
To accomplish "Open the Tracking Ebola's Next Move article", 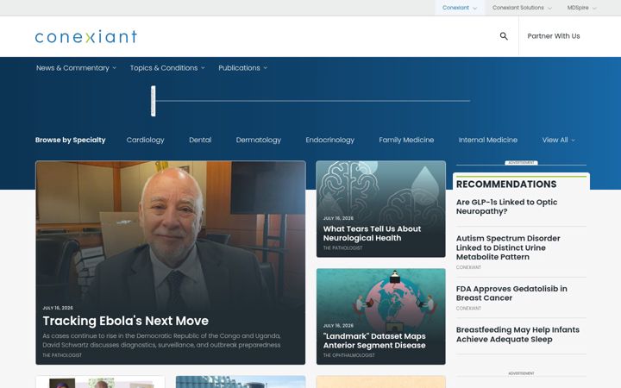I will [126, 321].
